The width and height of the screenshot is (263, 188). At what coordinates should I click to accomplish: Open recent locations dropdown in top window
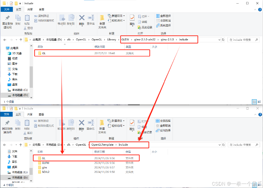(x=16, y=40)
